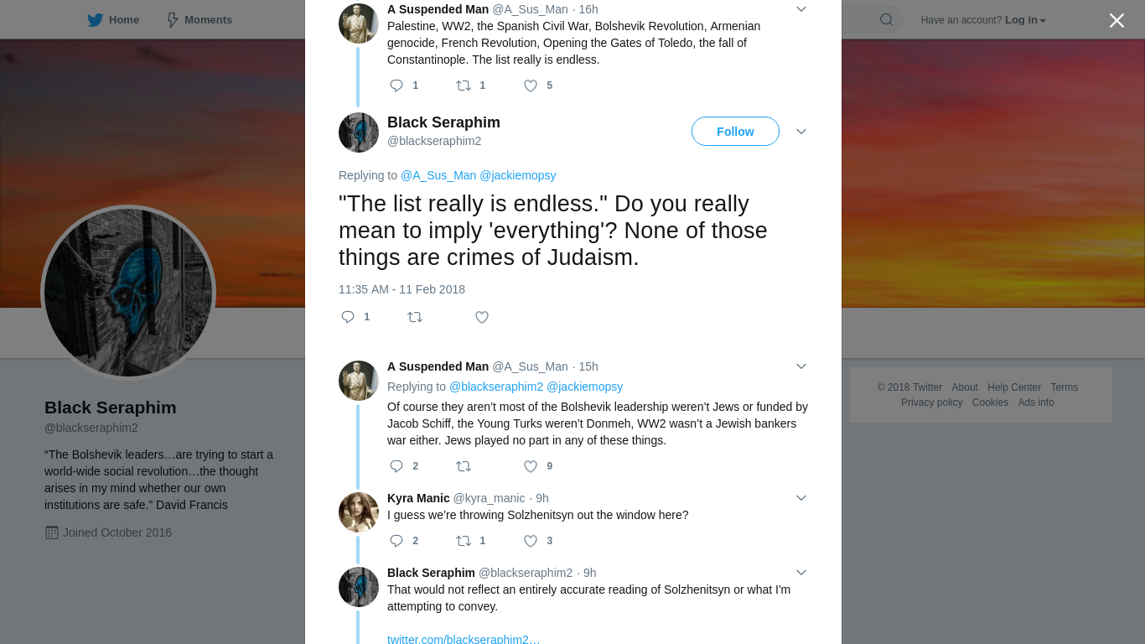This screenshot has height=644, width=1145.
Task: Retweet Kyra Manic's tweet
Action: 464,541
